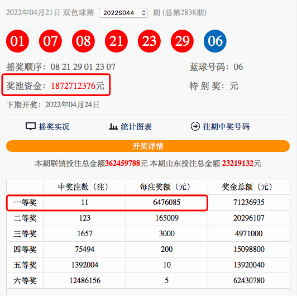Click the bar chart icon beside 统计图表

113,126
